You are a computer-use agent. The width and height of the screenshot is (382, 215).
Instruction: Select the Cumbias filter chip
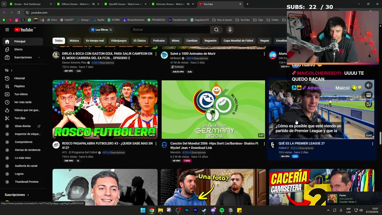pyautogui.click(x=192, y=41)
